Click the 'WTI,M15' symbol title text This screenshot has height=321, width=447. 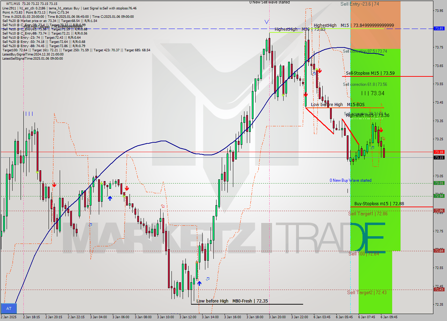pyautogui.click(x=14, y=4)
